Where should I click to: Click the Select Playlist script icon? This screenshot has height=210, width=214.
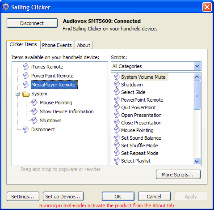[x=117, y=160]
